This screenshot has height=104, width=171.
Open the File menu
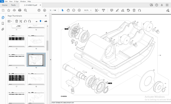2,1
